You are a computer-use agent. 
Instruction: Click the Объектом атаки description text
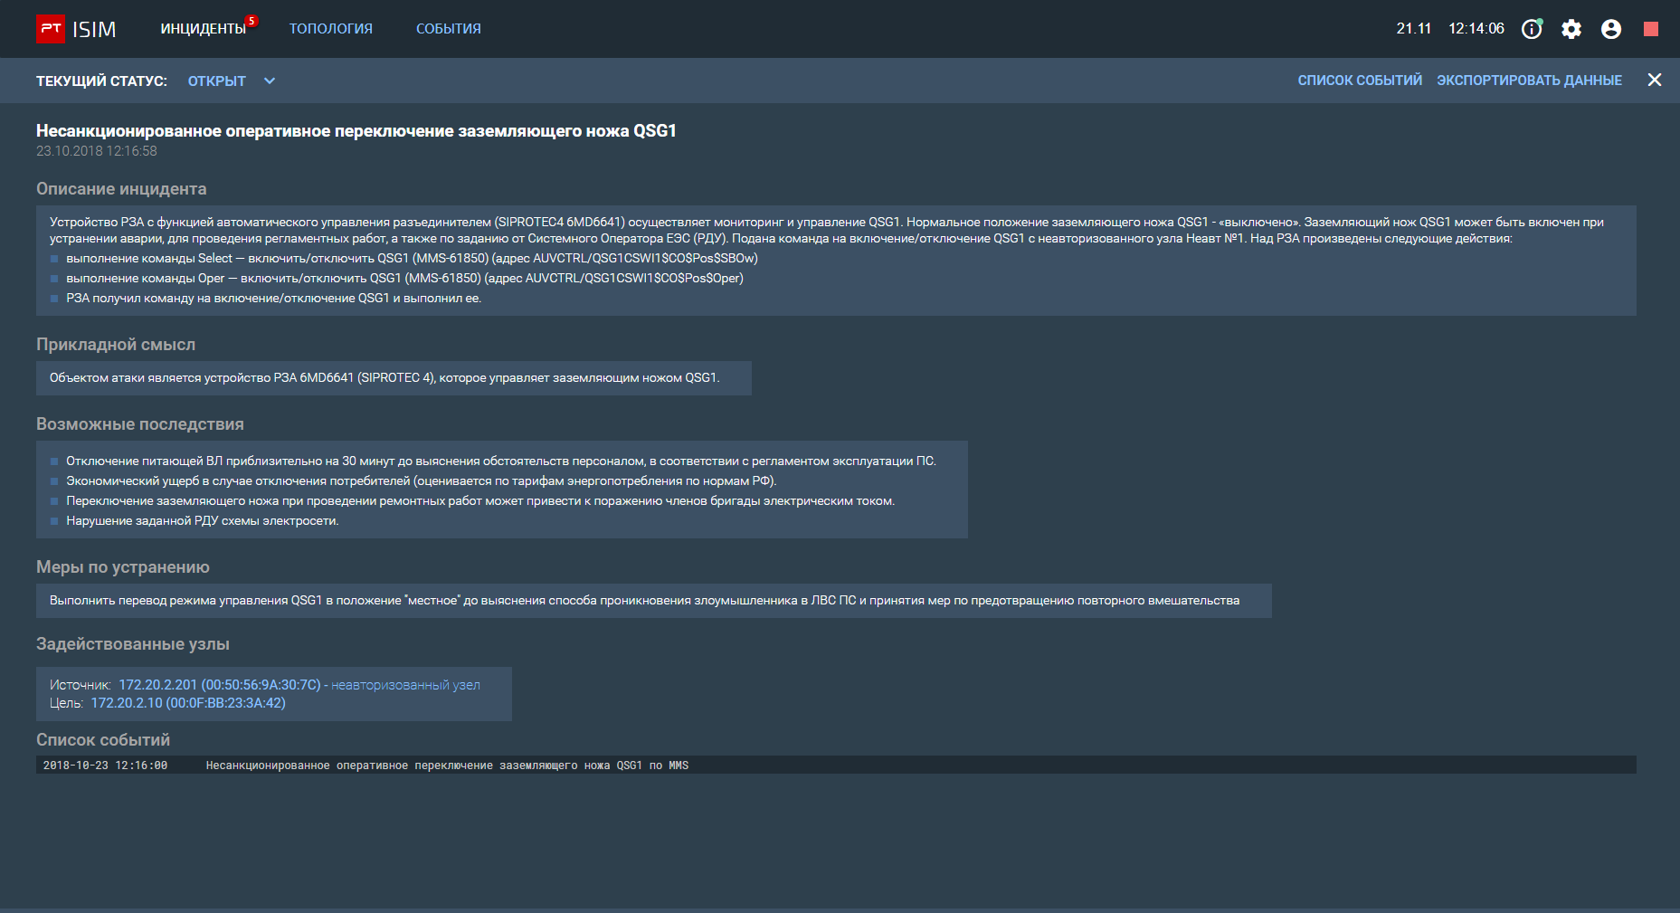click(x=384, y=378)
